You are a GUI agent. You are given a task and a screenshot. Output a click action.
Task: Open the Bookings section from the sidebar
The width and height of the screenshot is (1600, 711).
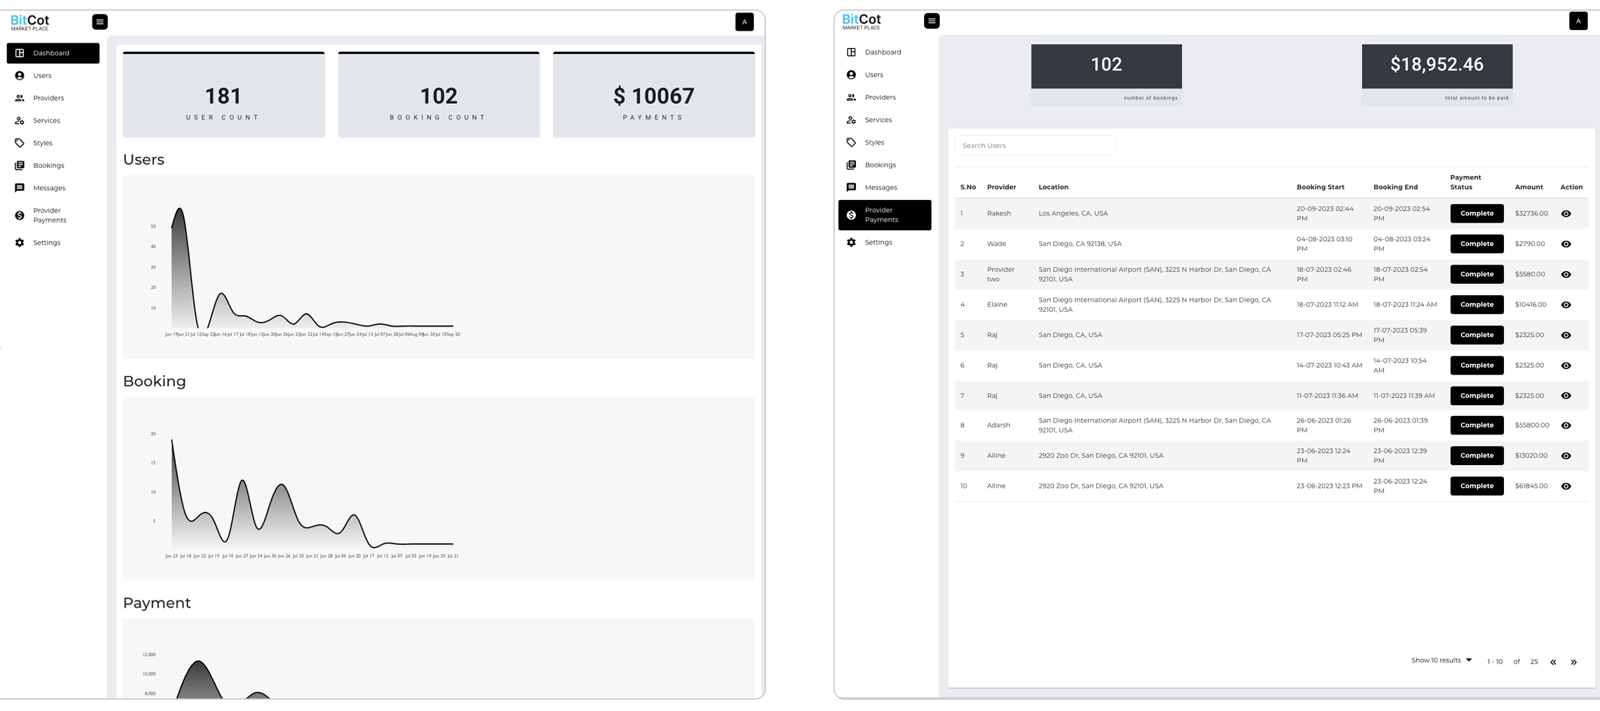point(21,165)
